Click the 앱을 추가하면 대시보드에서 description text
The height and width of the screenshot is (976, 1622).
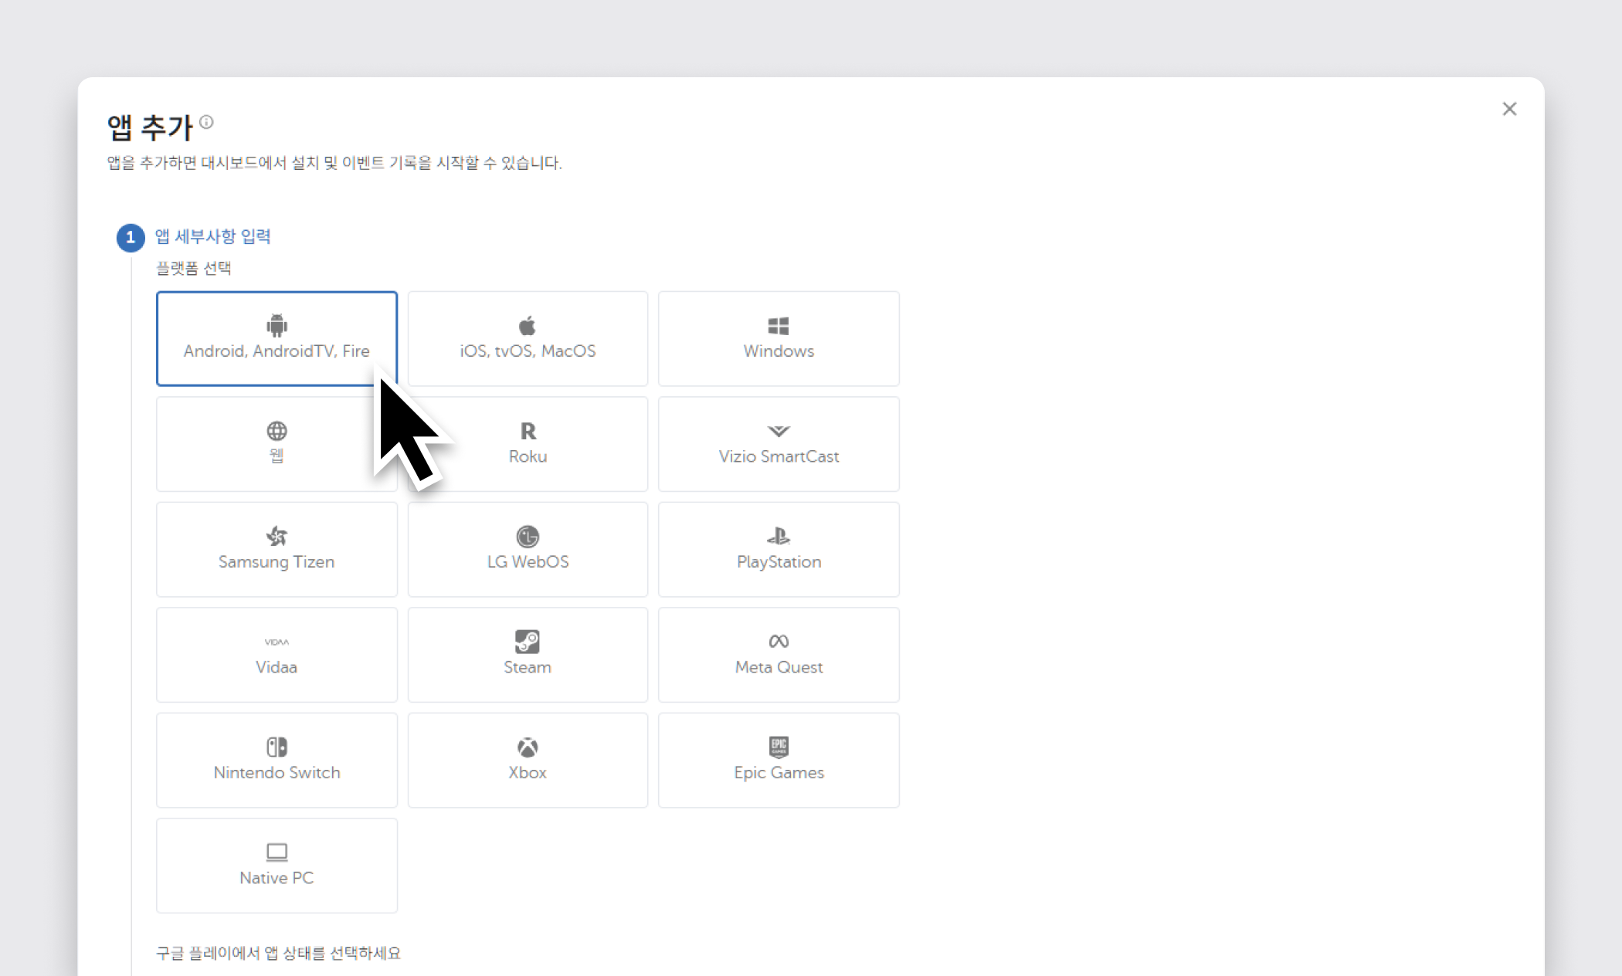[334, 163]
